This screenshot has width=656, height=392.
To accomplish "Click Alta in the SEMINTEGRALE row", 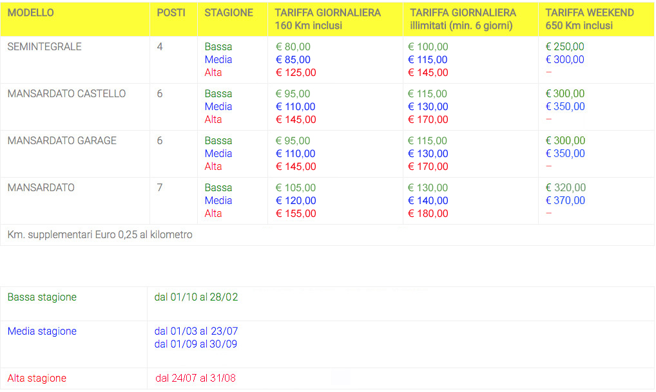I will (213, 73).
